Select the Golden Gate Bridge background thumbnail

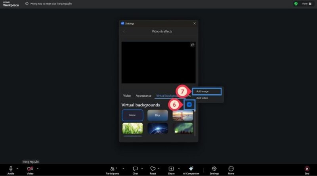183,115
